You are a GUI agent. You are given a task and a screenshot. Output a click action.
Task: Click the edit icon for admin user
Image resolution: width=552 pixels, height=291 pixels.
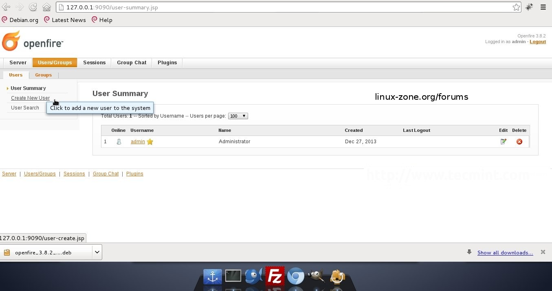click(503, 142)
